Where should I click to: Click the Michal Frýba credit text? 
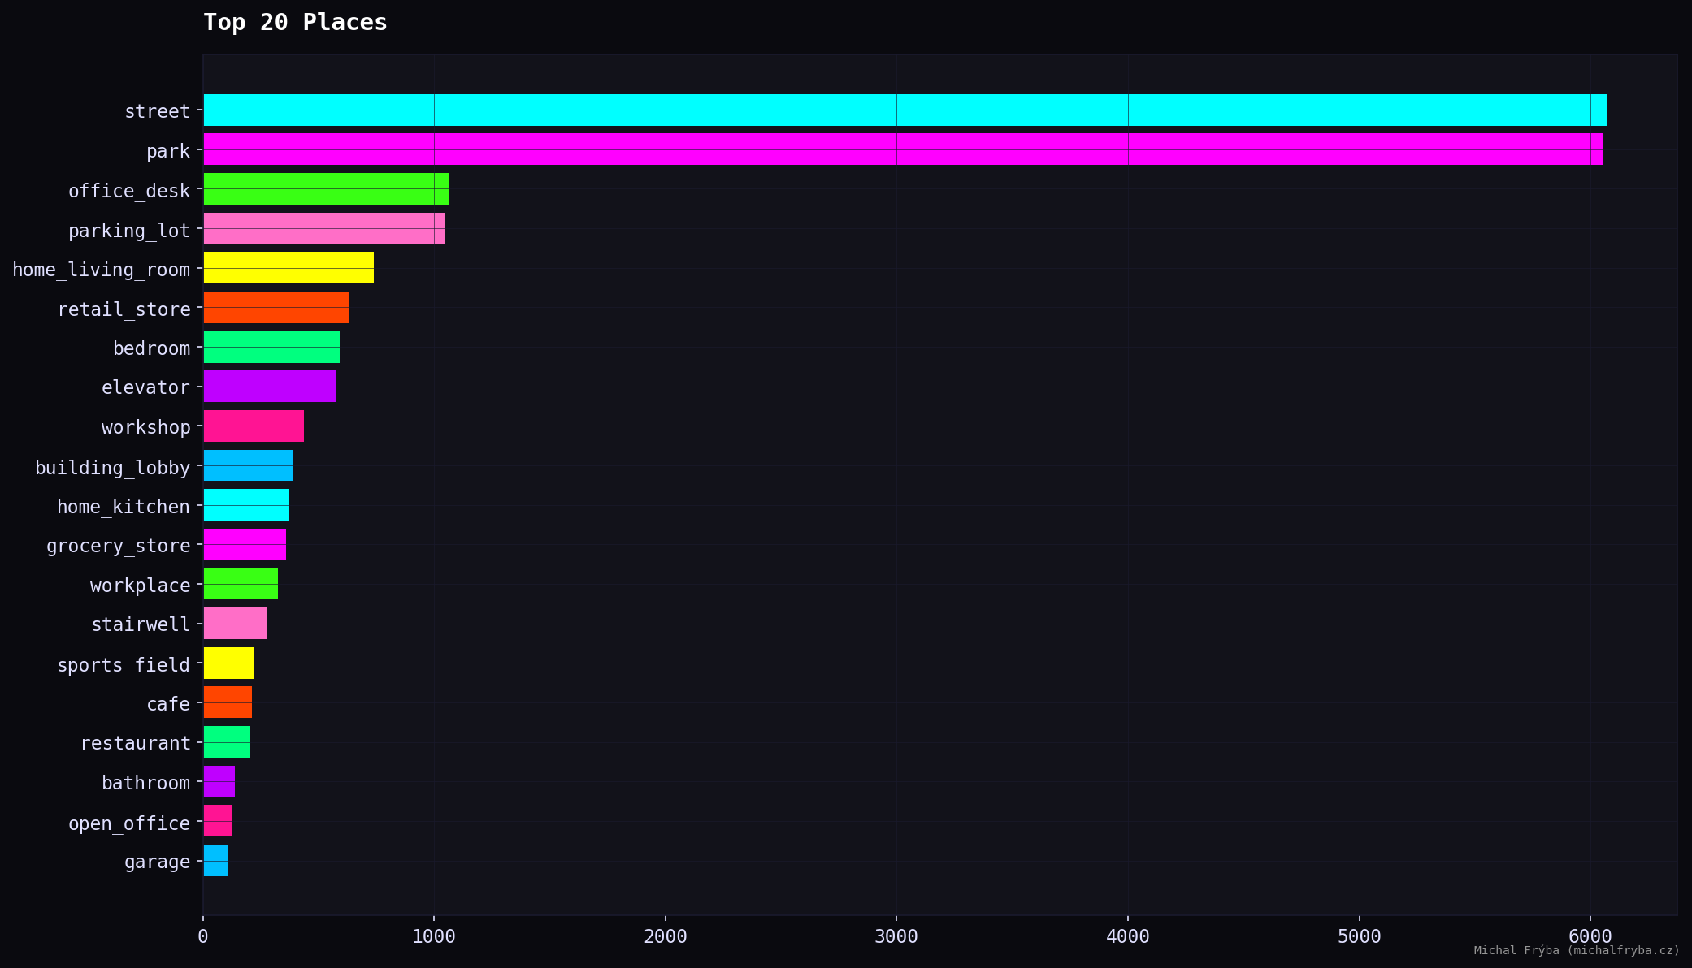(x=1577, y=951)
